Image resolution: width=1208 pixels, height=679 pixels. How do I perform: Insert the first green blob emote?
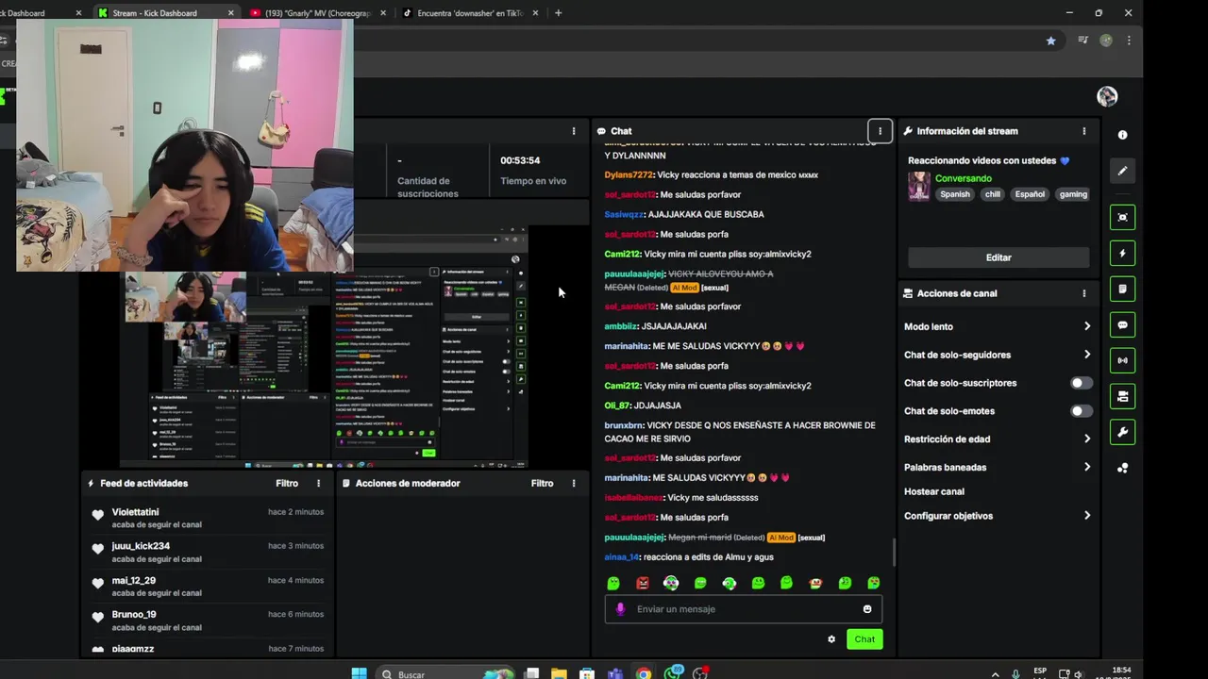pos(613,584)
